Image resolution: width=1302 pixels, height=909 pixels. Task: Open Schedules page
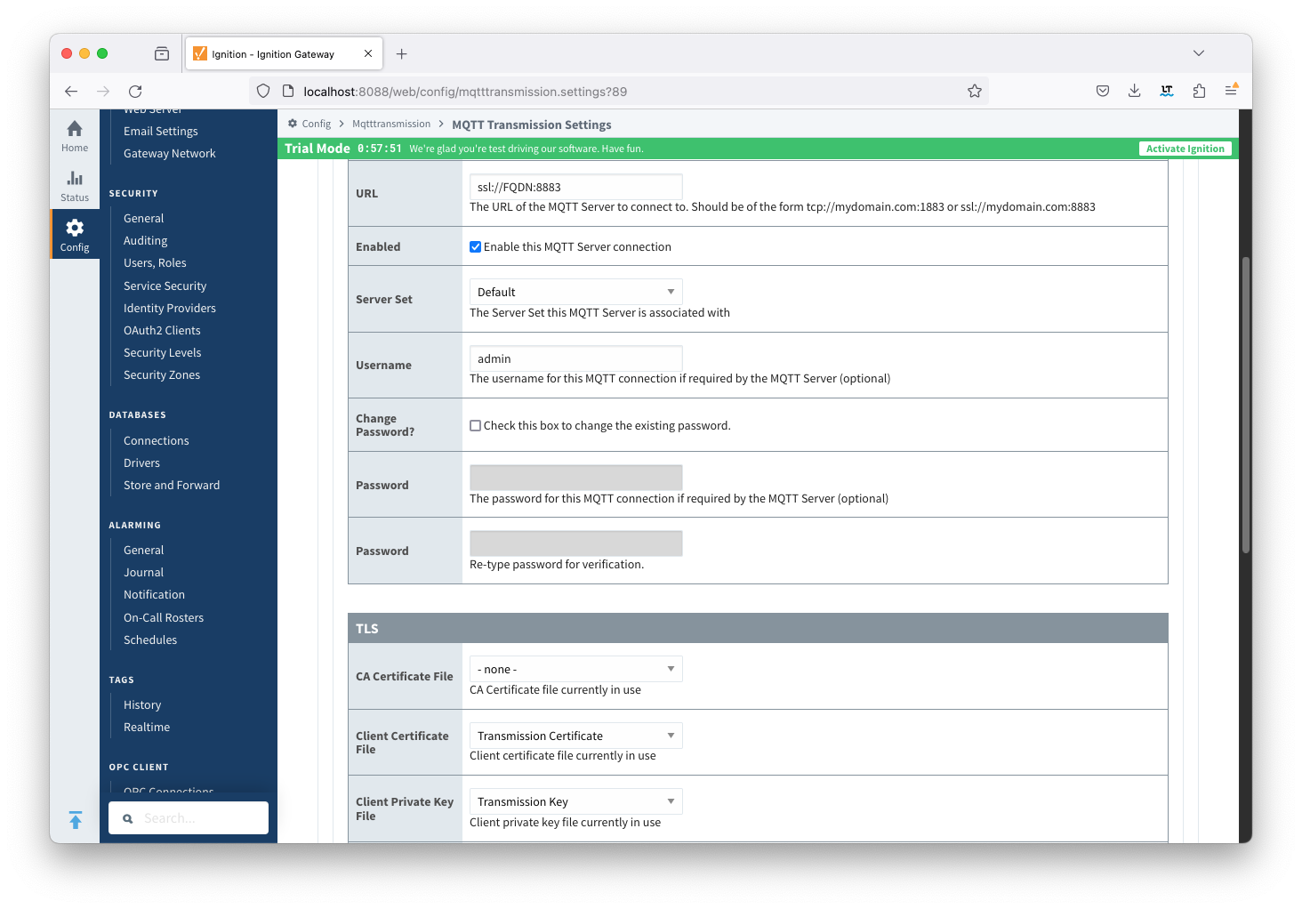(x=150, y=640)
